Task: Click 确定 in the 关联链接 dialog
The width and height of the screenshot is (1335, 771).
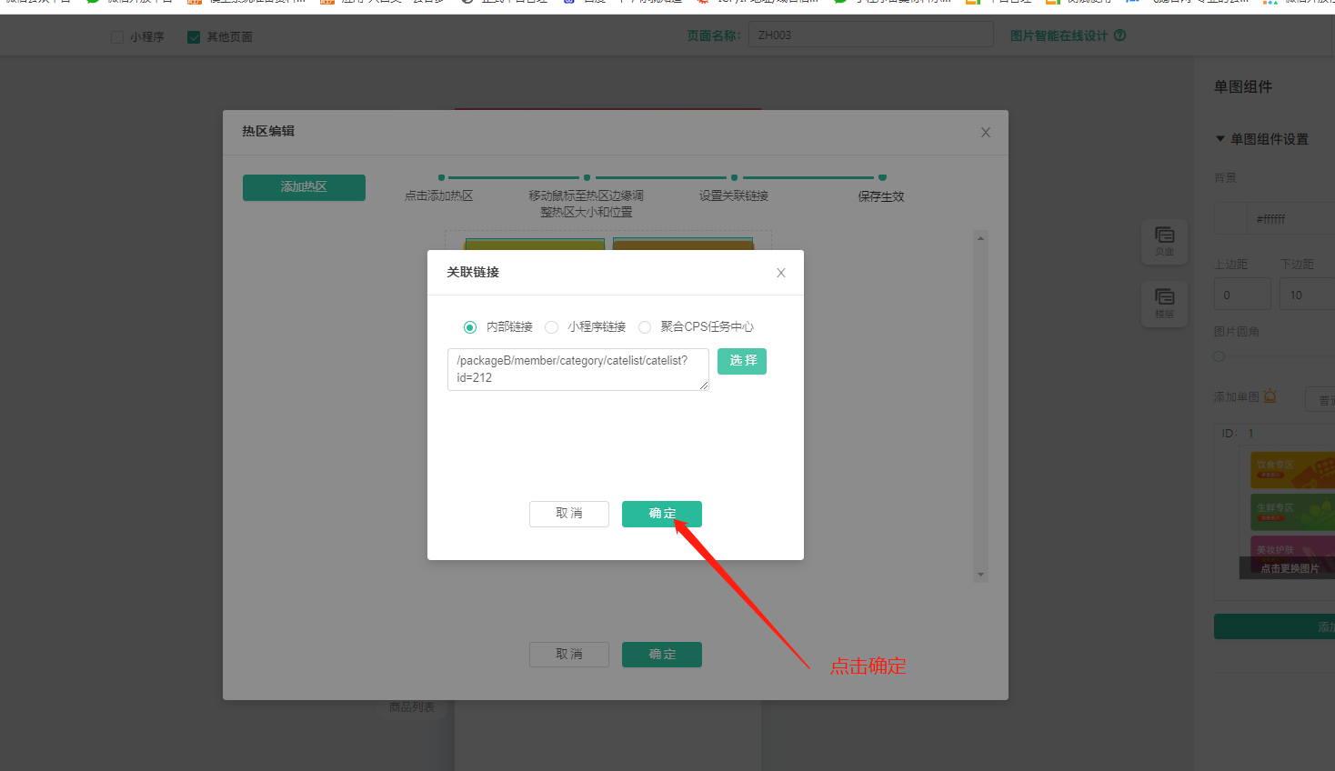Action: (661, 514)
